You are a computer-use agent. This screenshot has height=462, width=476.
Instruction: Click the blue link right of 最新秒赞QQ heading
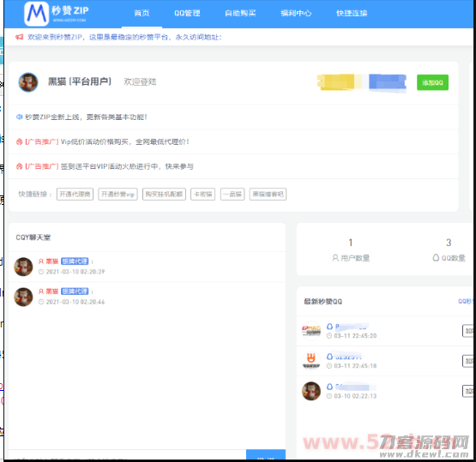(x=466, y=301)
